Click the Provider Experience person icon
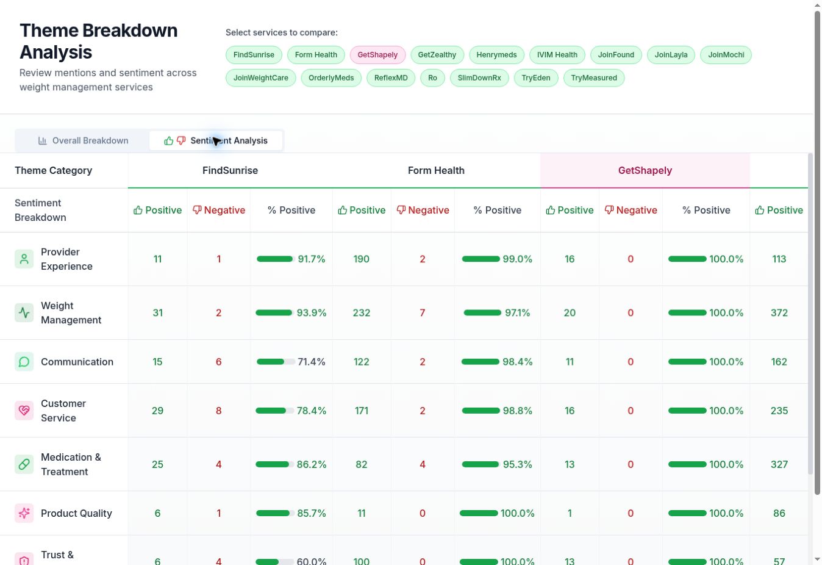Image resolution: width=822 pixels, height=565 pixels. [24, 259]
